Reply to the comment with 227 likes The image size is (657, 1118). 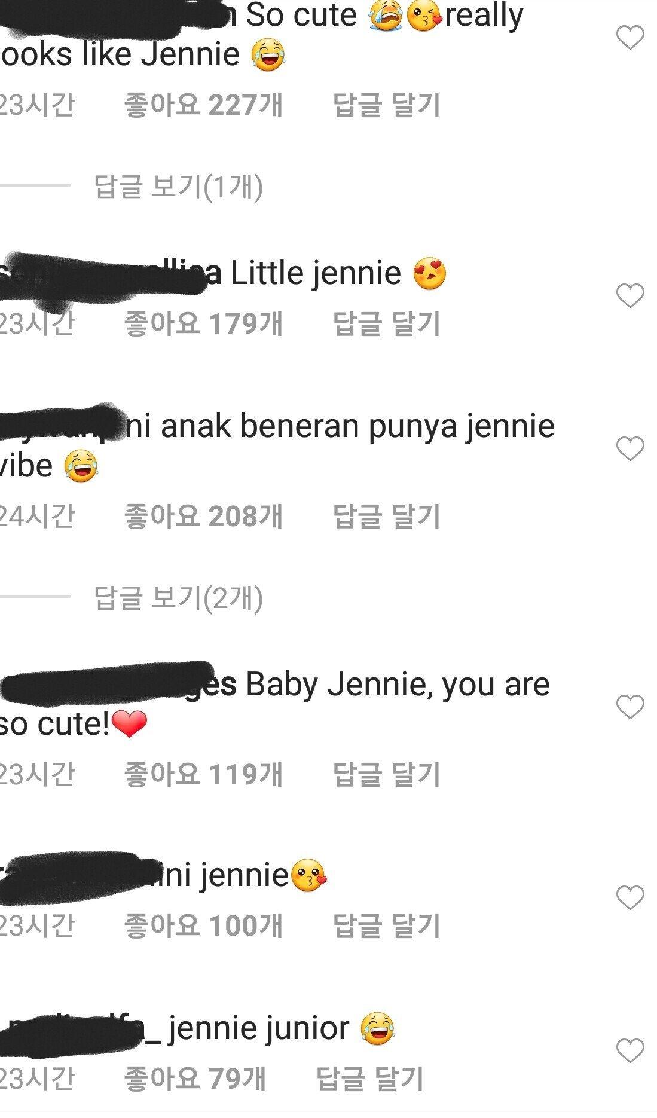coord(387,105)
